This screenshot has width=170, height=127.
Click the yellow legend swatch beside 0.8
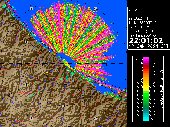pyautogui.click(x=146, y=87)
